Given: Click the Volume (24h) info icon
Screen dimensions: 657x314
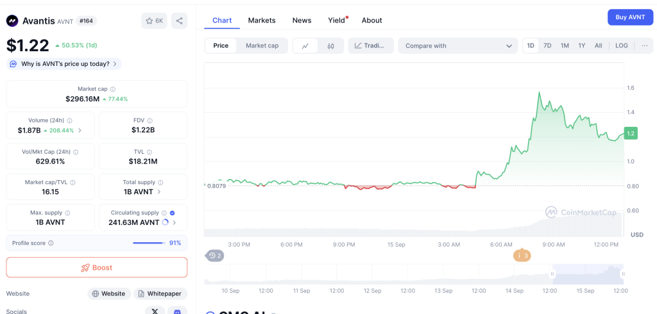Looking at the screenshot, I should click(69, 120).
